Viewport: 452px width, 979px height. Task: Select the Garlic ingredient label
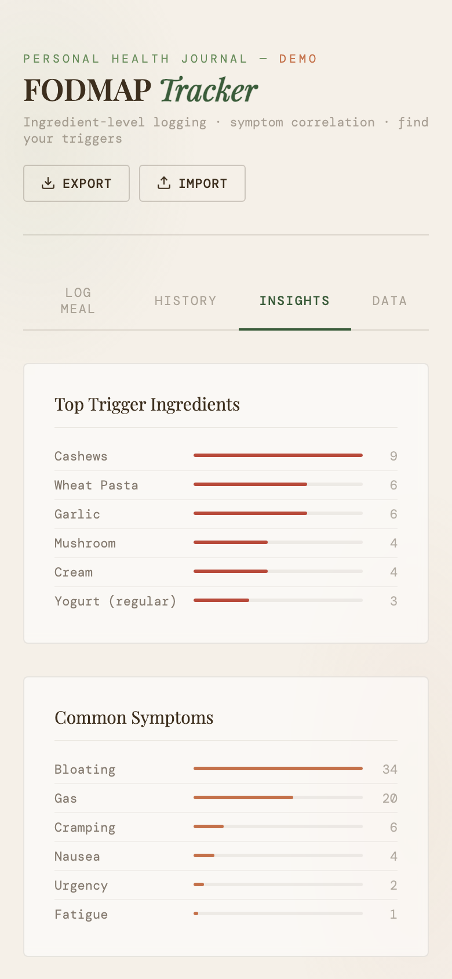(77, 514)
